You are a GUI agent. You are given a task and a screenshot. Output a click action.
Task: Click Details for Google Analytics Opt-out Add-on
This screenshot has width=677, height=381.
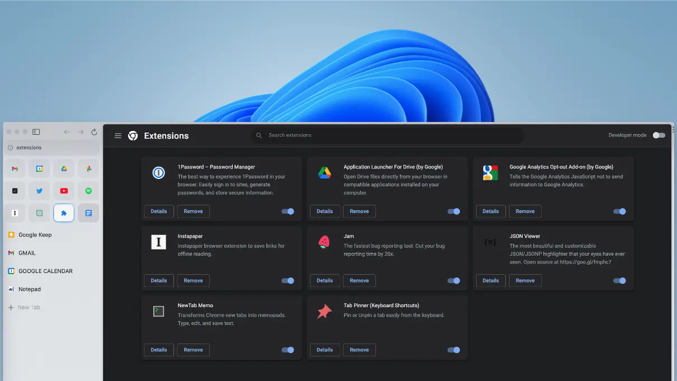pyautogui.click(x=491, y=211)
